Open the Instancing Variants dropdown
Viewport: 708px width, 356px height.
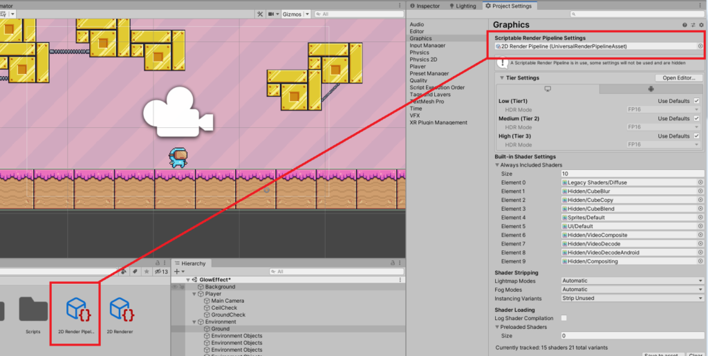633,298
